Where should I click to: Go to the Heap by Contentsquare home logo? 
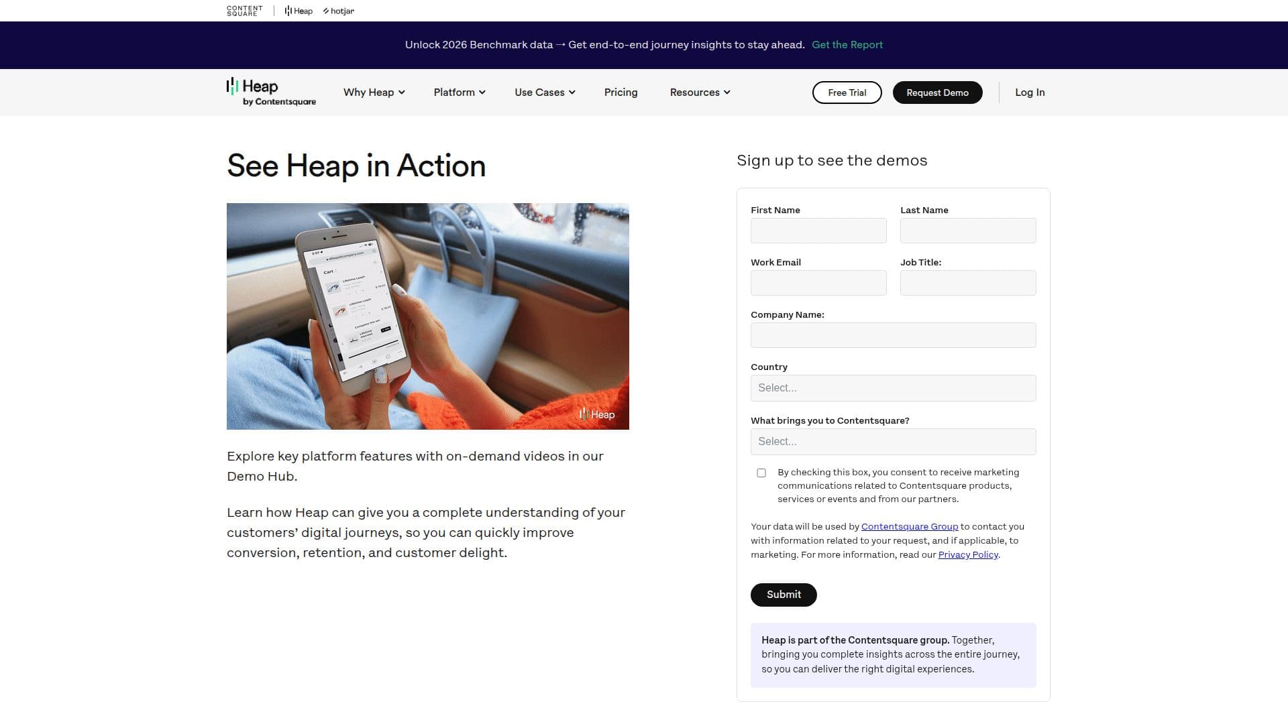[x=271, y=92]
